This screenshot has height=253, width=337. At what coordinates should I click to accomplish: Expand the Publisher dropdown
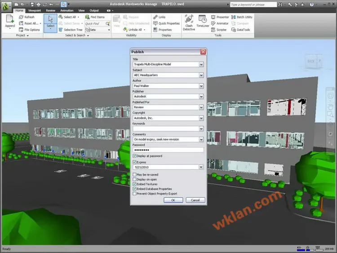[x=201, y=96]
